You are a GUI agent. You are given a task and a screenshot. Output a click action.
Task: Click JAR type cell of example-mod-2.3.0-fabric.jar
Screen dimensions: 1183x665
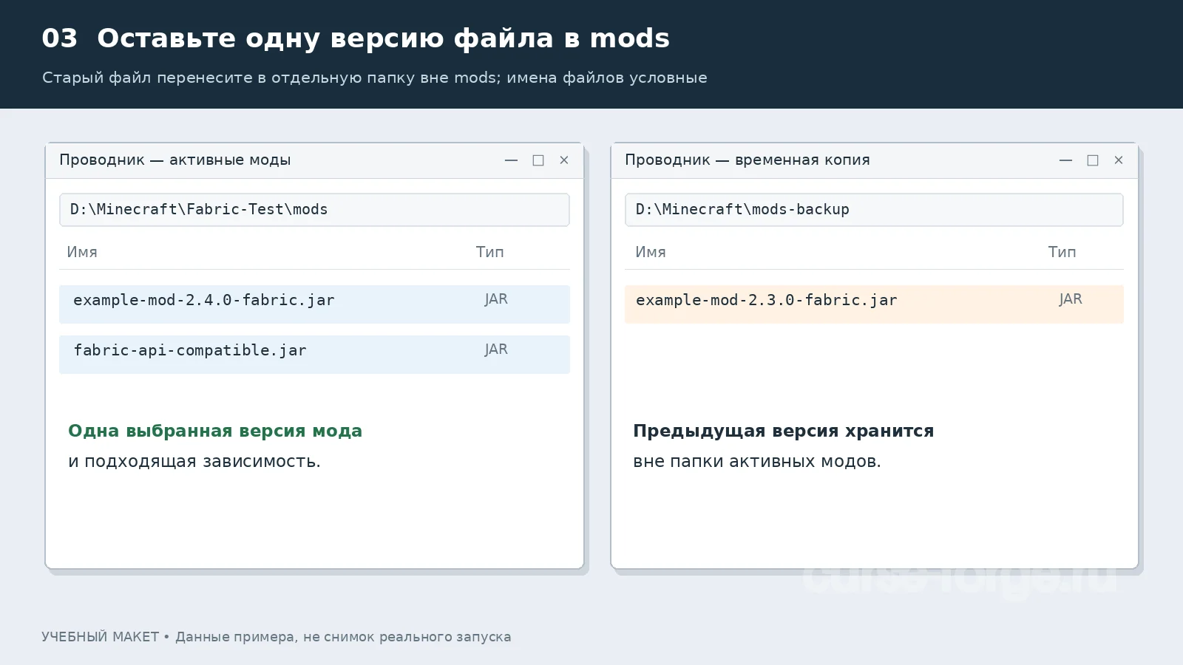pyautogui.click(x=1070, y=299)
